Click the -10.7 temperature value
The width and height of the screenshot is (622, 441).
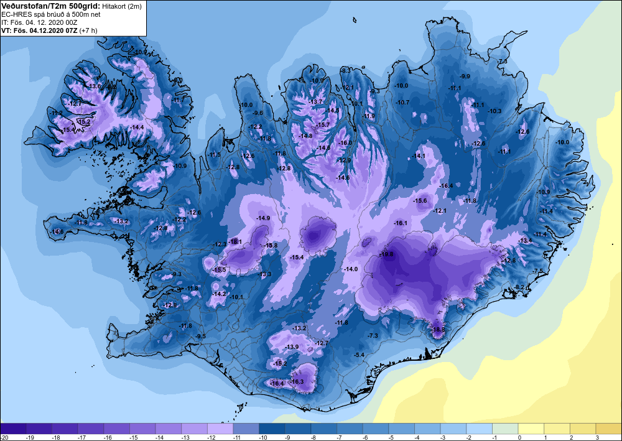tap(402, 102)
